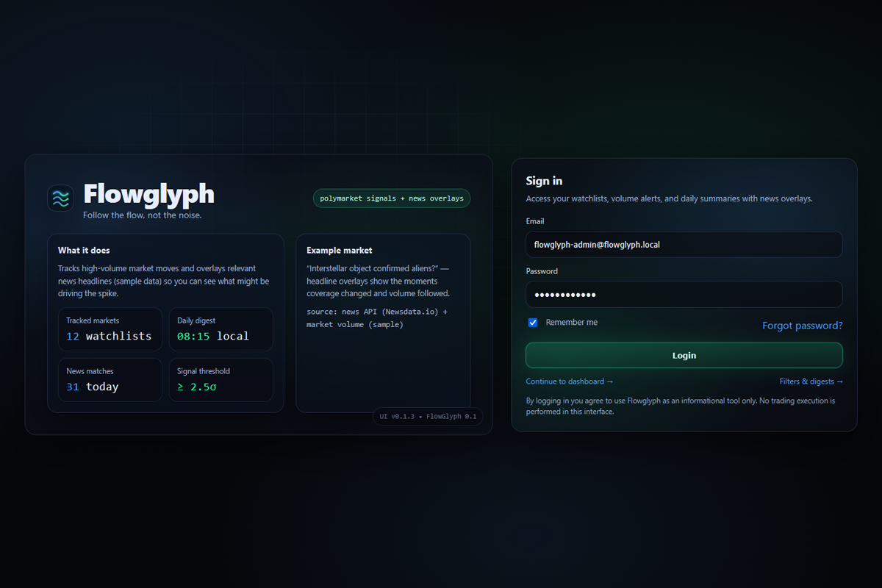Click the News matches stat tile
The height and width of the screenshot is (588, 882).
(110, 380)
